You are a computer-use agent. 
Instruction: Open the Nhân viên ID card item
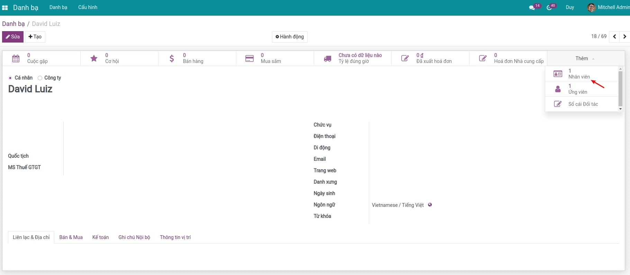pyautogui.click(x=558, y=74)
